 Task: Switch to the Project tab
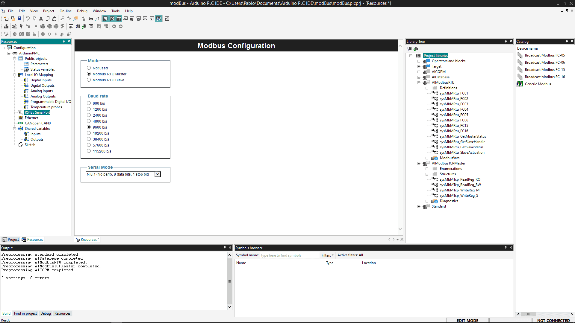11,240
